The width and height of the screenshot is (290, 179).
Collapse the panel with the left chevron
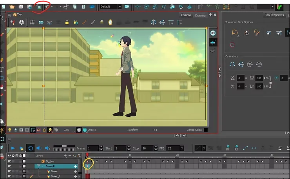coord(219,69)
